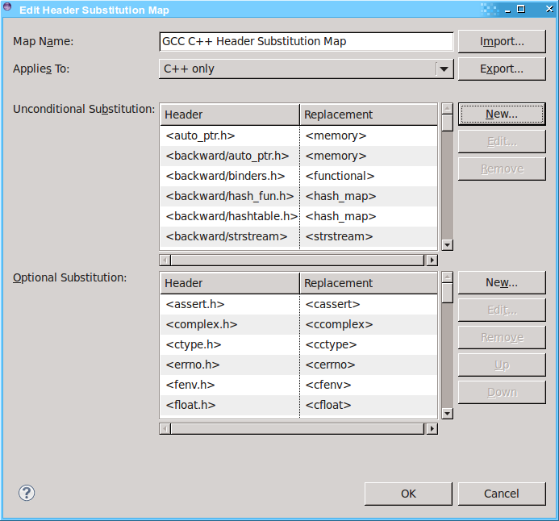Click the optional table scroll-down arrow
This screenshot has width=559, height=521.
tap(447, 414)
